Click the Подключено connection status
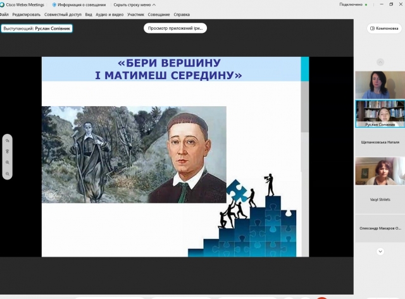Screen dimensions: 405x299 pyautogui.click(x=353, y=4)
